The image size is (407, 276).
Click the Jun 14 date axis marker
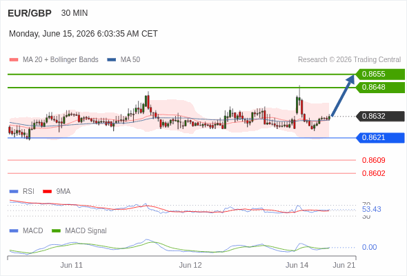[297, 265]
